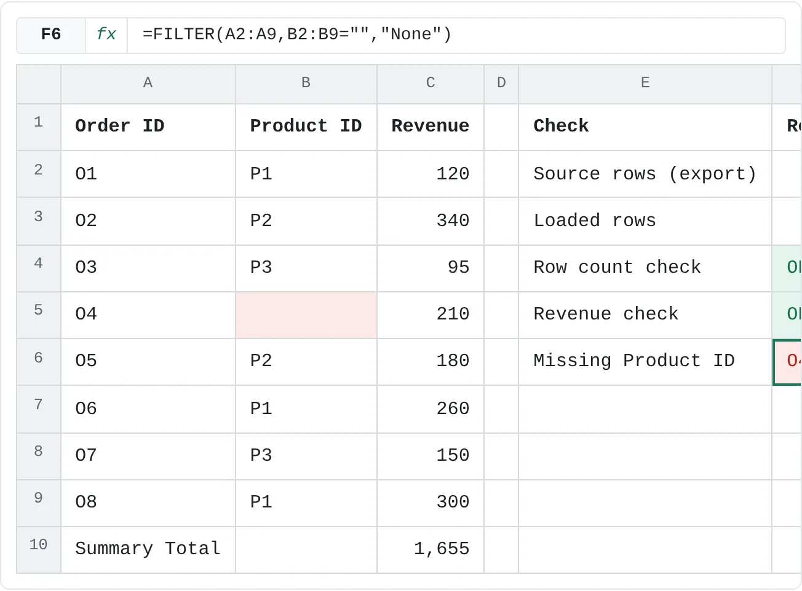Click the empty pink Product ID cell
Image resolution: width=802 pixels, height=591 pixels.
(x=306, y=315)
